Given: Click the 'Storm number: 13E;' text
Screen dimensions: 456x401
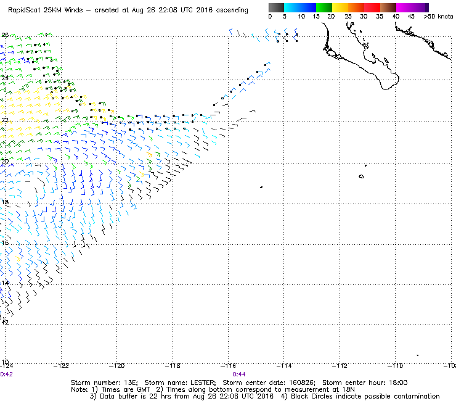Looking at the screenshot, I should click(x=105, y=382).
